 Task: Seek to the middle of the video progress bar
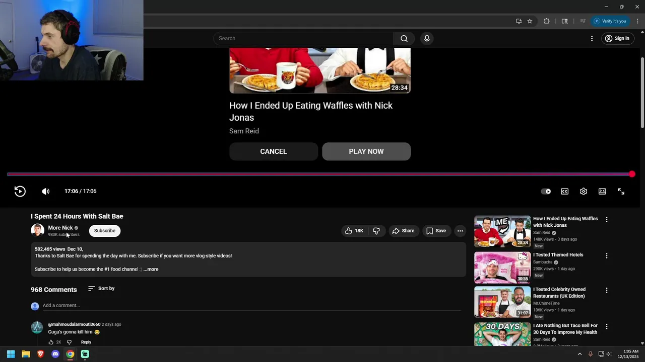(x=319, y=174)
